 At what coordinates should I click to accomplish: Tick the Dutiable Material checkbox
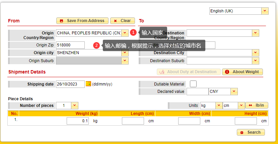click(193, 84)
